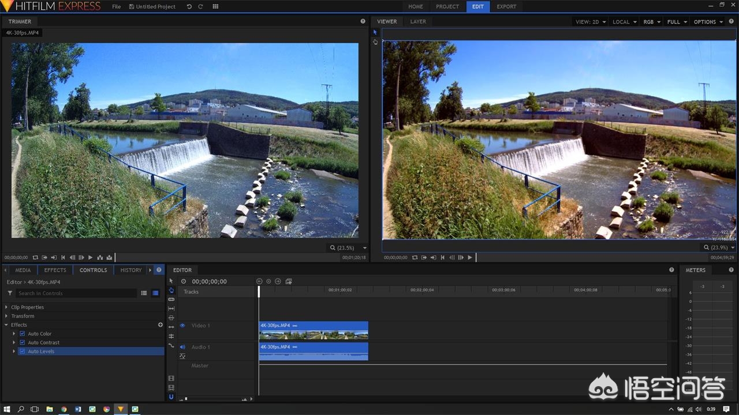Expand the Auto Color effect properties
The width and height of the screenshot is (739, 415).
[14, 334]
